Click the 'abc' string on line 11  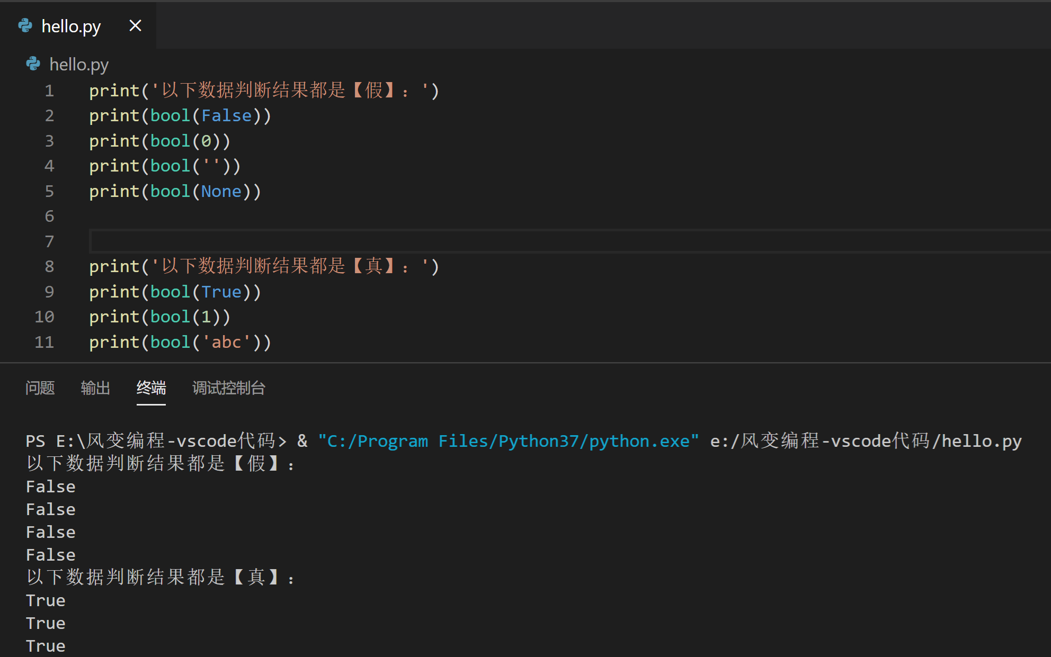tap(226, 343)
